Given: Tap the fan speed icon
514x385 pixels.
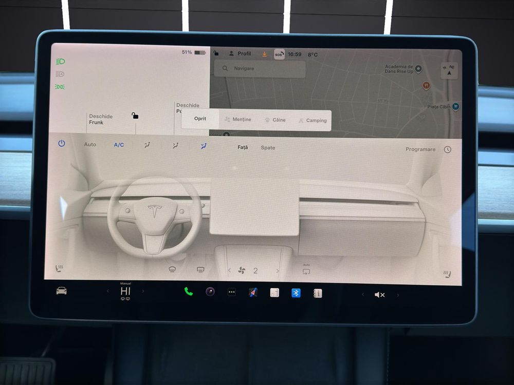Looking at the screenshot, I should pos(242,271).
